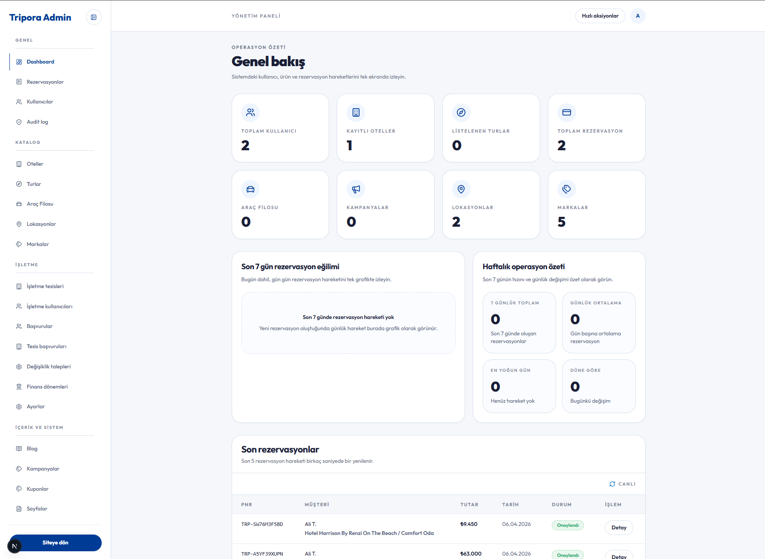The height and width of the screenshot is (559, 765).
Task: Click the İşletme tesisleri building icon
Action: 19,286
